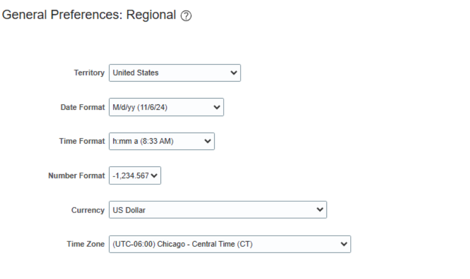
Task: Click the Number Format field label
Action: tap(76, 175)
